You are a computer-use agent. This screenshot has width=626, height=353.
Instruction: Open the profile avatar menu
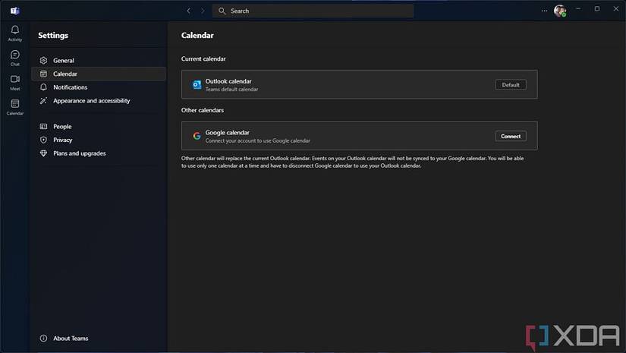tap(560, 11)
